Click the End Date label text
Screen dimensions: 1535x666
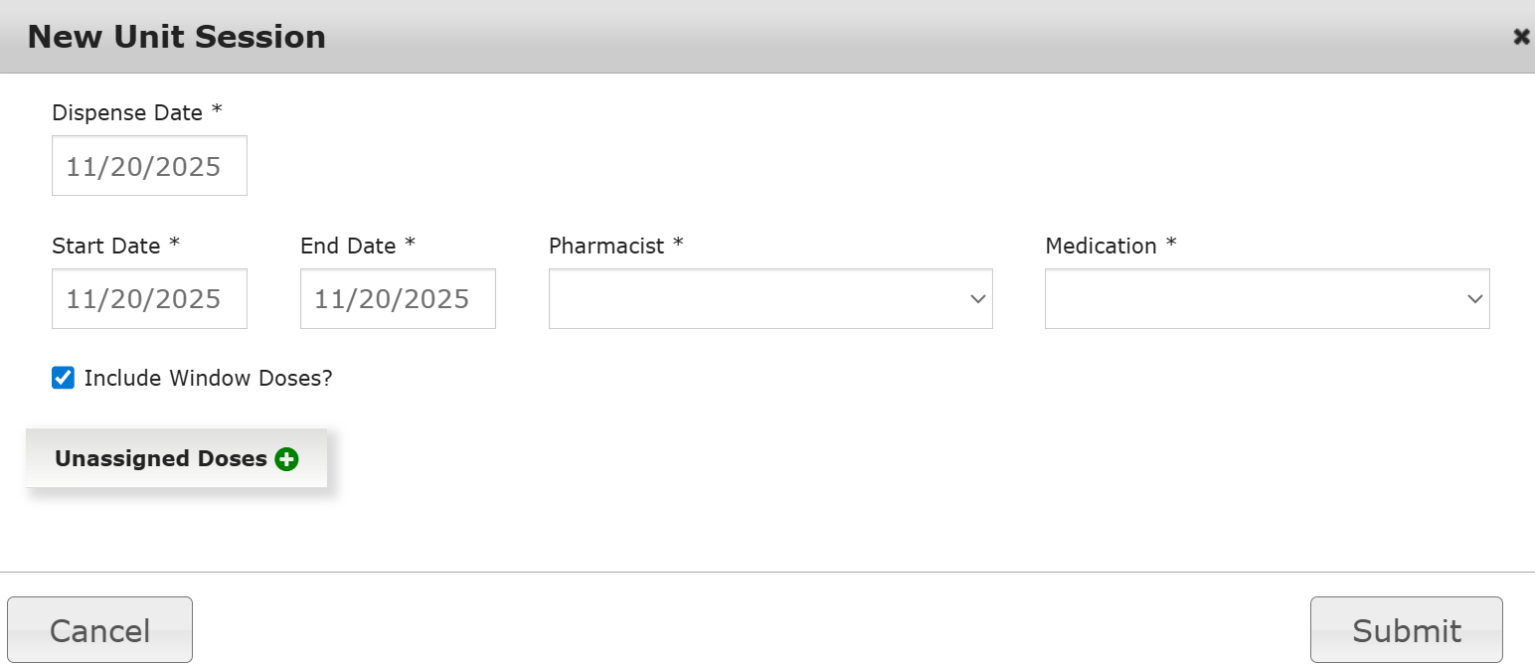tap(348, 246)
